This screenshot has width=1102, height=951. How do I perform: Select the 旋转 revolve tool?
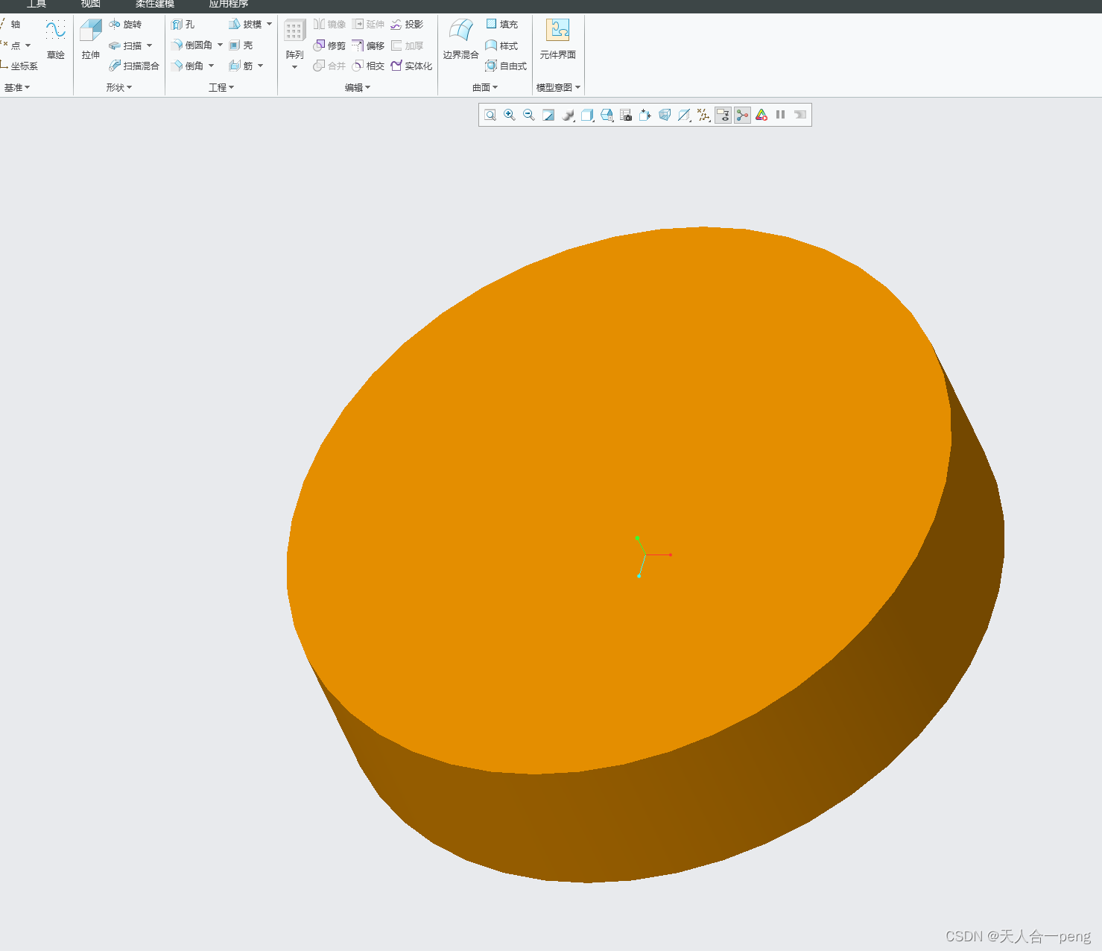125,25
